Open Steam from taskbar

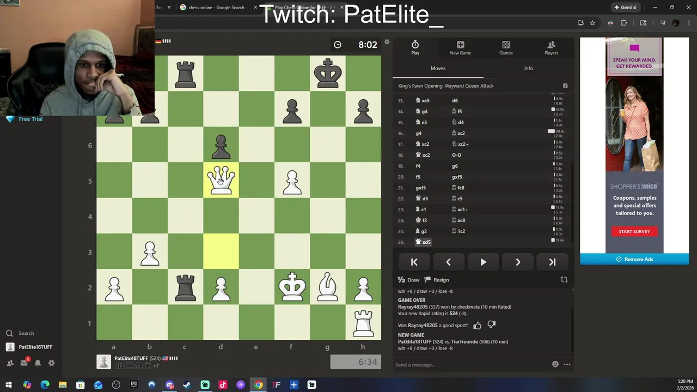click(187, 385)
